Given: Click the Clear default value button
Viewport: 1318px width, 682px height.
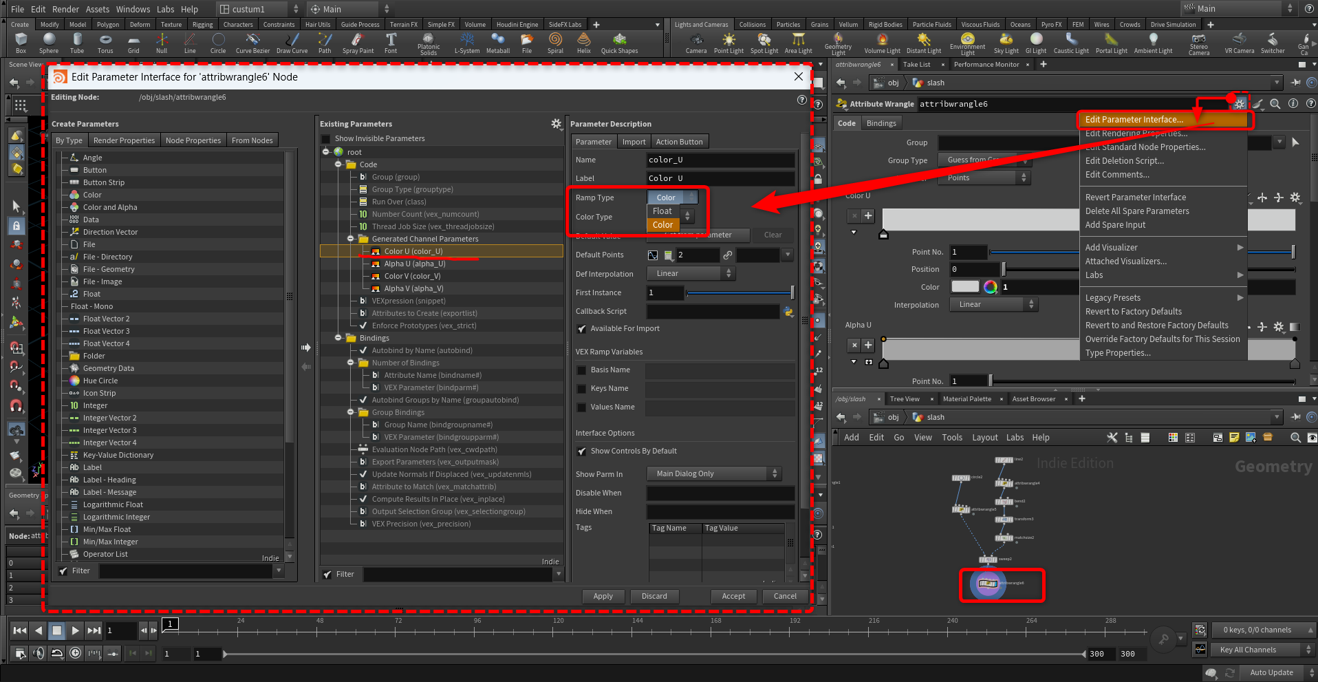Looking at the screenshot, I should click(x=773, y=235).
